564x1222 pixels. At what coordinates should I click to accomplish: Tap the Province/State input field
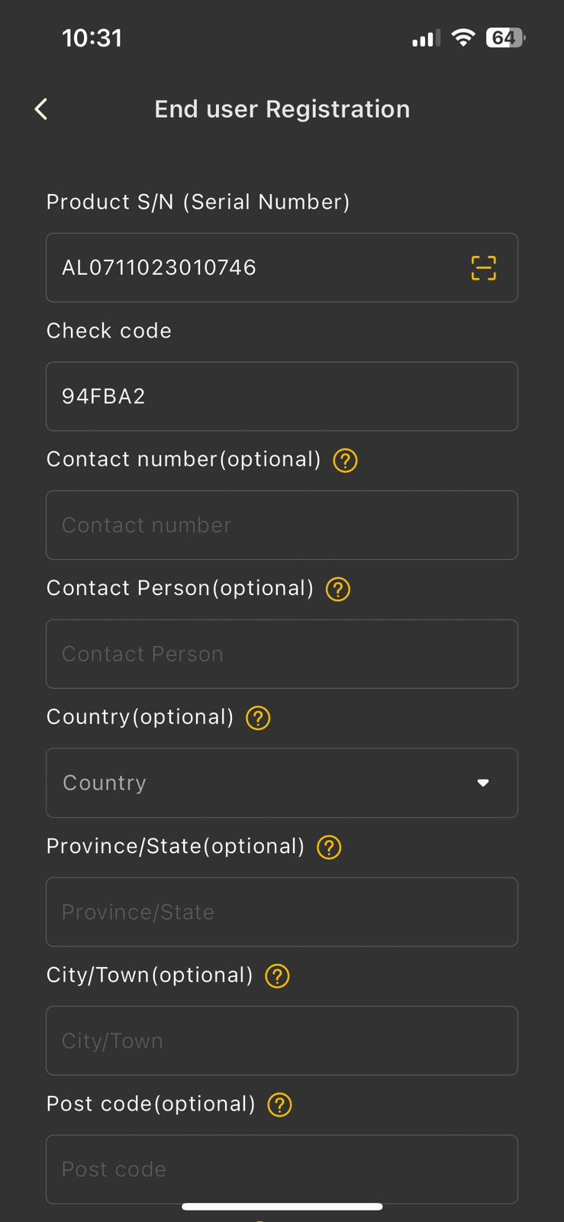tap(282, 912)
